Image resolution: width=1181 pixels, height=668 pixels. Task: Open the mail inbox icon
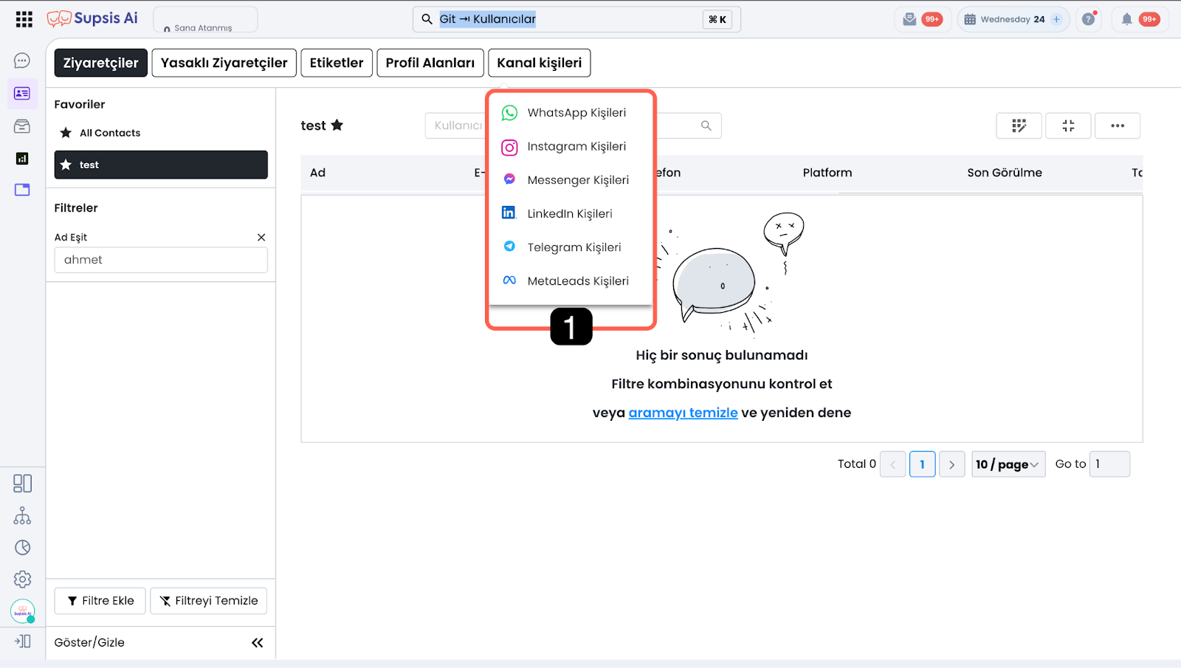909,19
